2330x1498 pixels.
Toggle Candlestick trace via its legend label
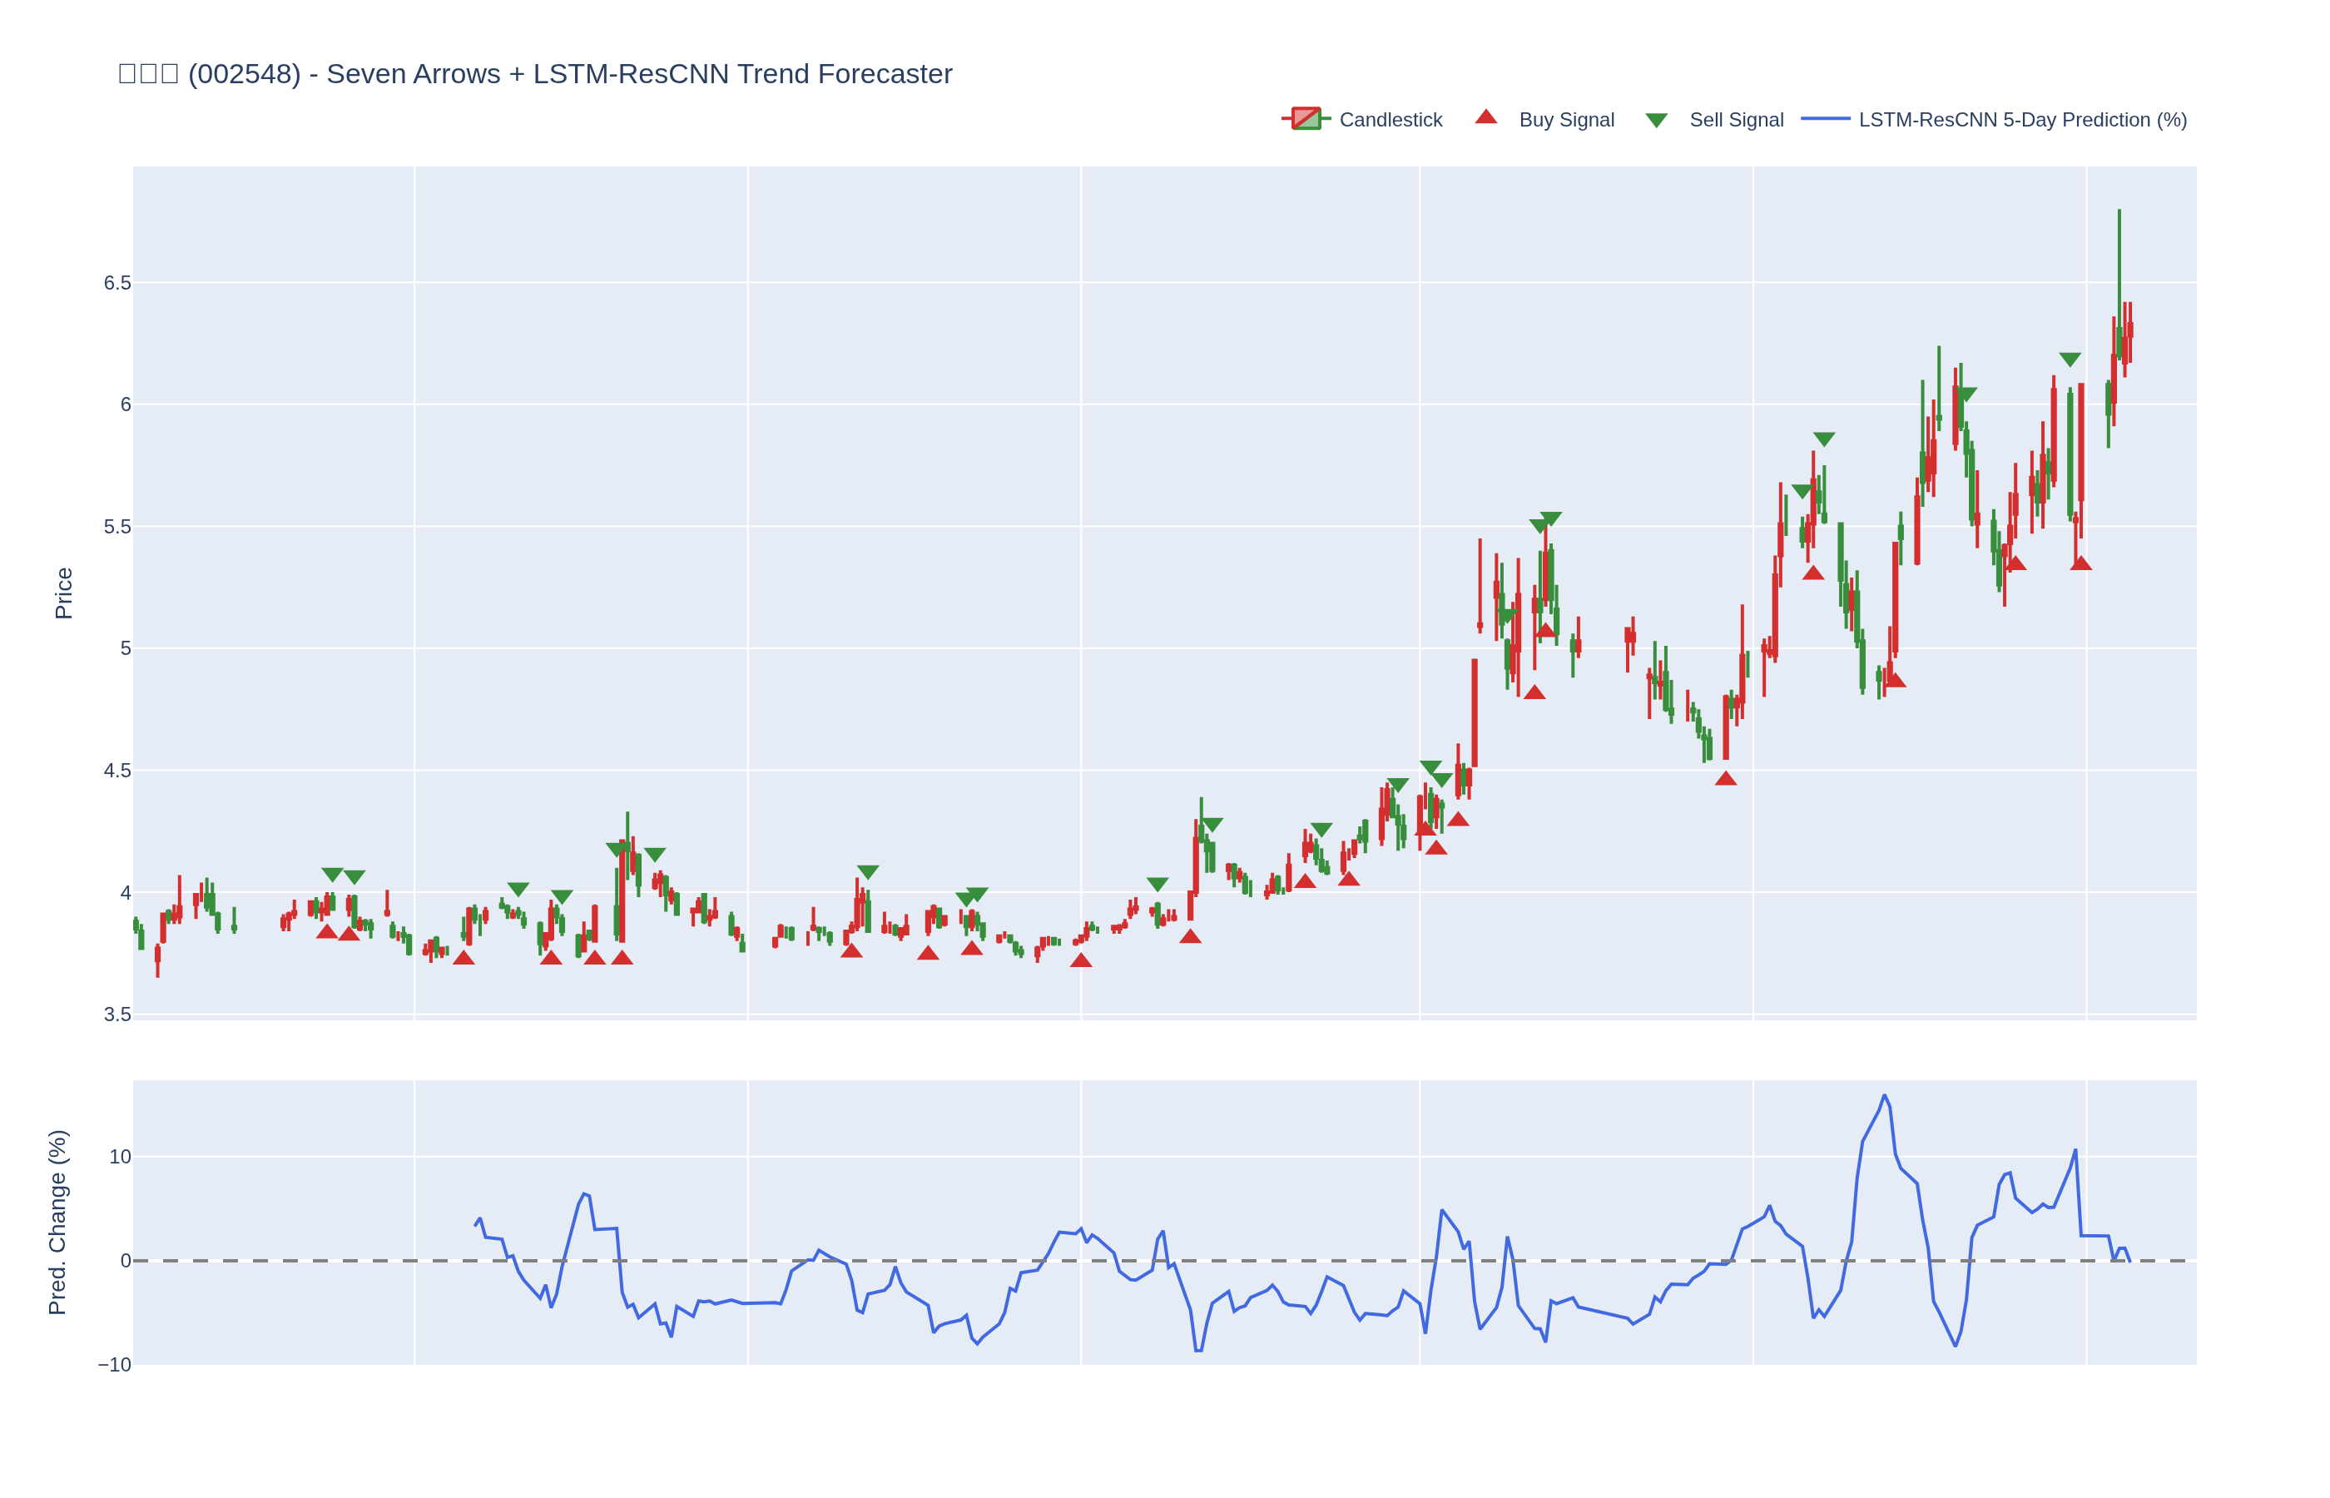pos(1390,120)
